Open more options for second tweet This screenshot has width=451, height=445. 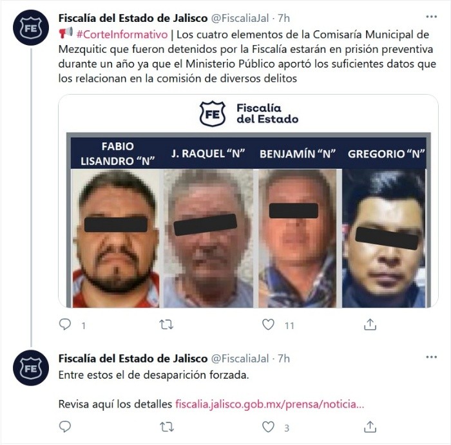click(432, 357)
